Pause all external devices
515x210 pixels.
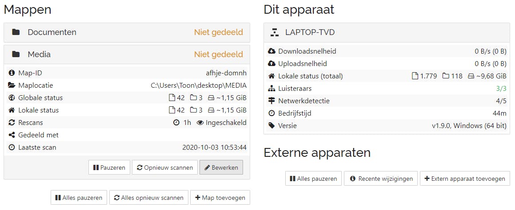(x=313, y=179)
